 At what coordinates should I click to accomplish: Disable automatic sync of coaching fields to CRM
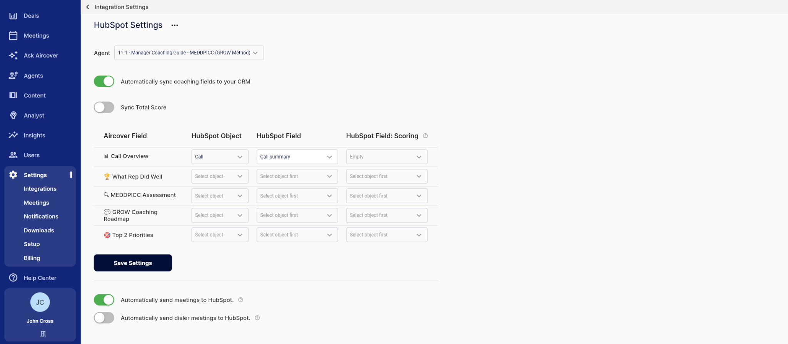[x=104, y=81]
